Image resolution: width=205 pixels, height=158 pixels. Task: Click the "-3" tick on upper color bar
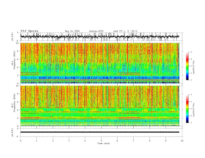[x=191, y=52]
